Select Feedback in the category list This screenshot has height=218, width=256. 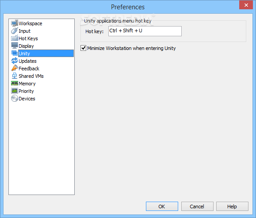tap(29, 69)
